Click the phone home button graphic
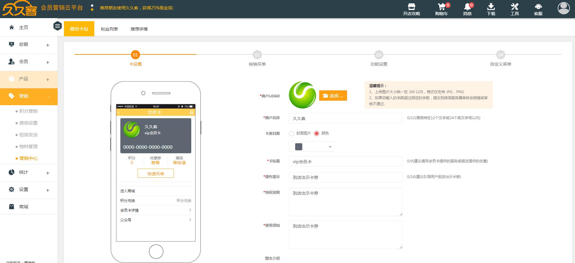 click(156, 252)
